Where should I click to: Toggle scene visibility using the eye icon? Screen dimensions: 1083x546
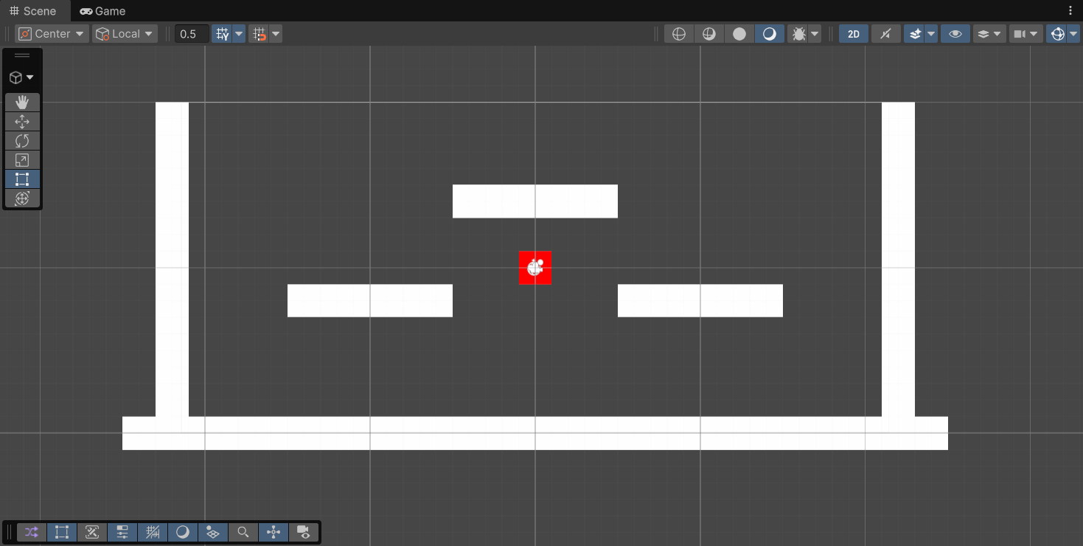pos(955,33)
